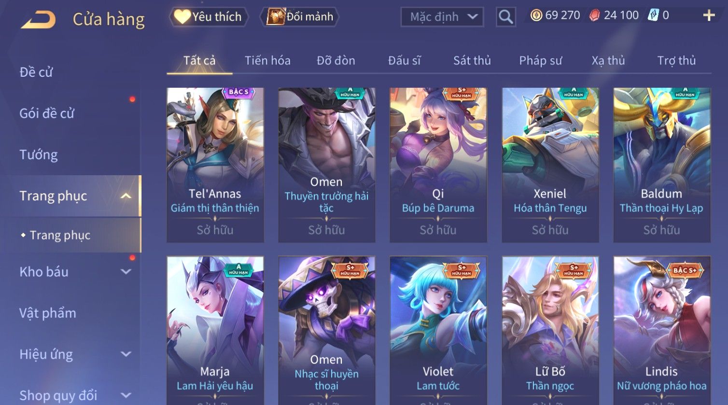Switch to the Sát thủ tab

pyautogui.click(x=472, y=61)
